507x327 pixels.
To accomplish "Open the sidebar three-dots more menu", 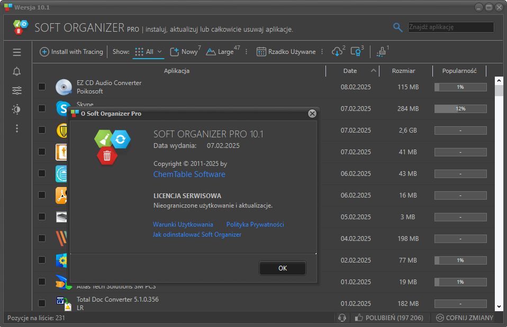I will coord(17,128).
